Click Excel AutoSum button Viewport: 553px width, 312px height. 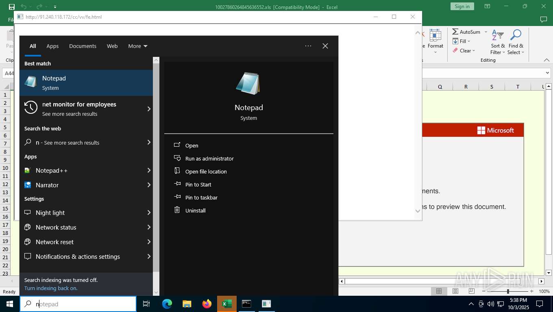[466, 32]
